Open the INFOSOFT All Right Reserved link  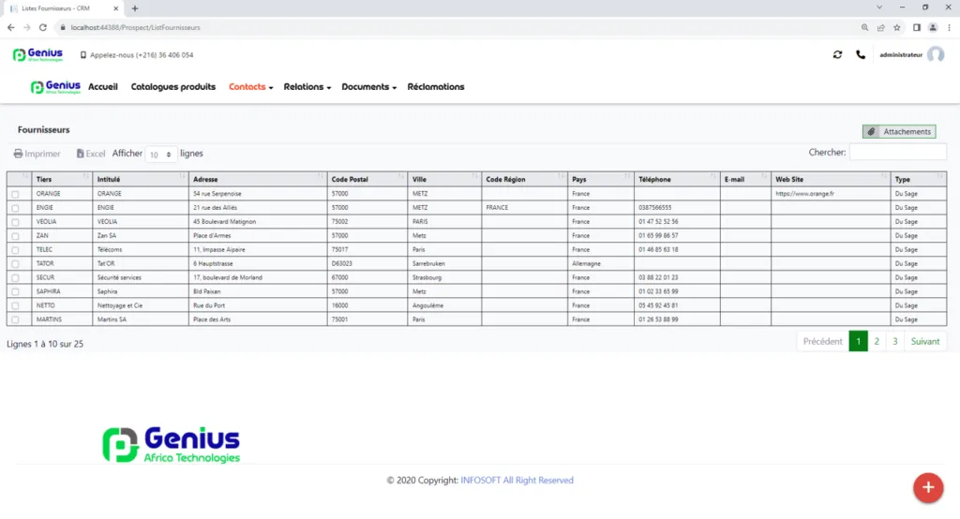pos(517,481)
